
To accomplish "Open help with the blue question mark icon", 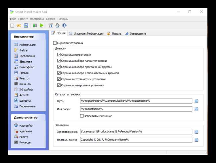I will (x=64, y=25).
